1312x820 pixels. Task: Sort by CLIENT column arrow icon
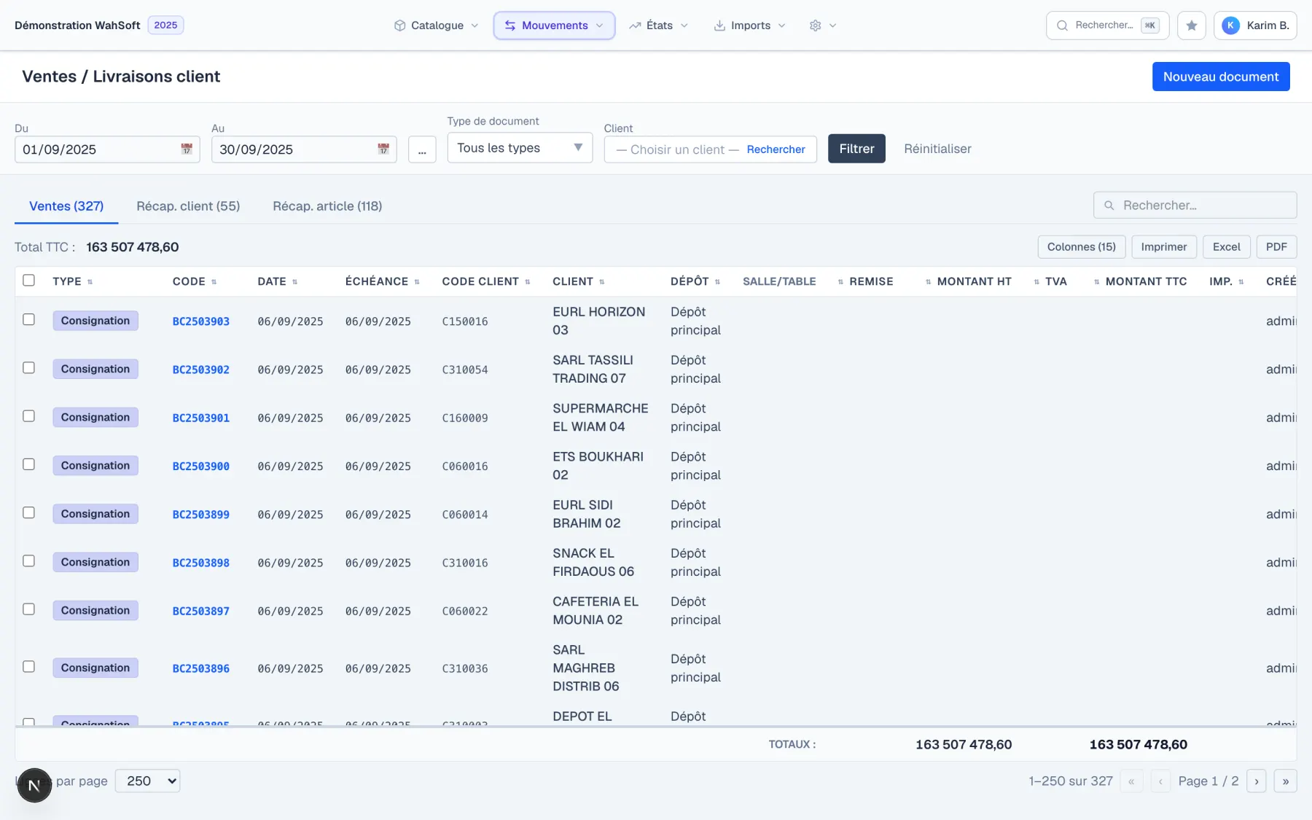pos(601,282)
